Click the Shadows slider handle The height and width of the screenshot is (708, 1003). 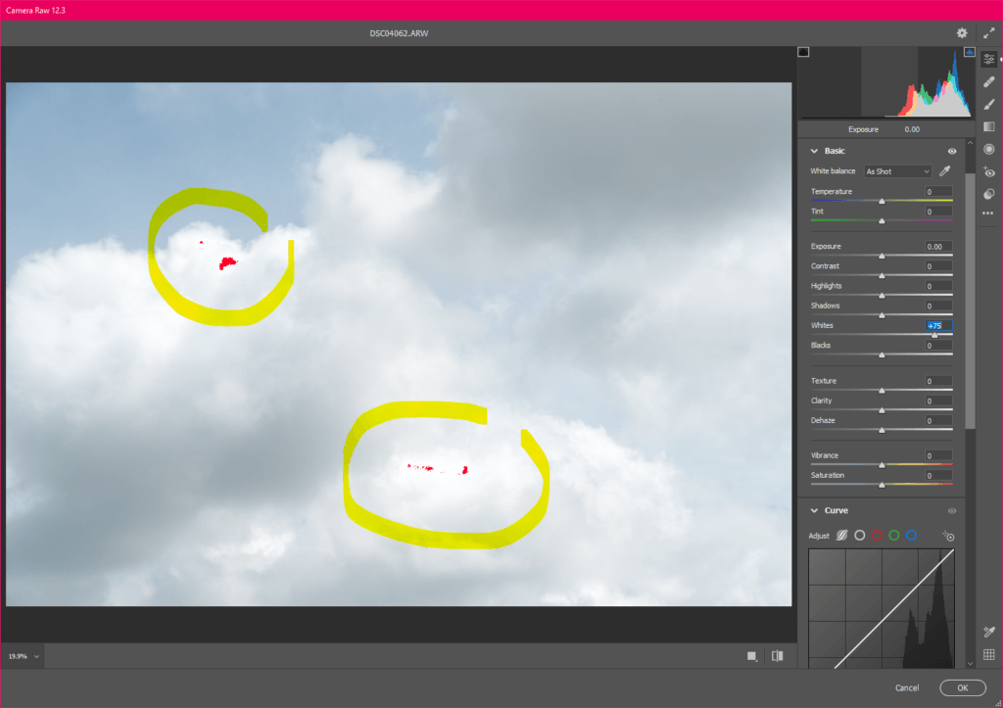[x=882, y=315]
